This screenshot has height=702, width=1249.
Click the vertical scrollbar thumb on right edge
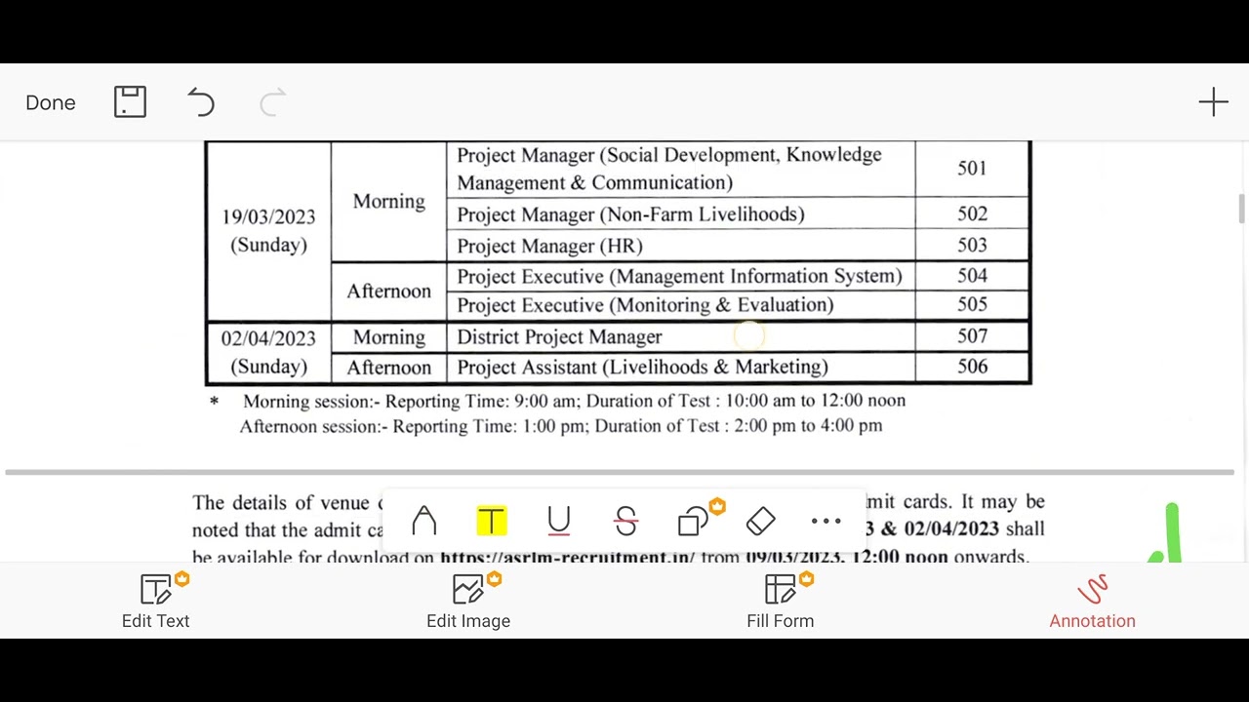pos(1242,209)
